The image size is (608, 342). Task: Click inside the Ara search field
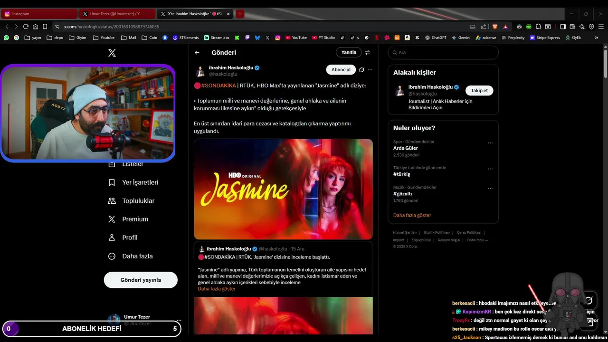click(x=443, y=52)
